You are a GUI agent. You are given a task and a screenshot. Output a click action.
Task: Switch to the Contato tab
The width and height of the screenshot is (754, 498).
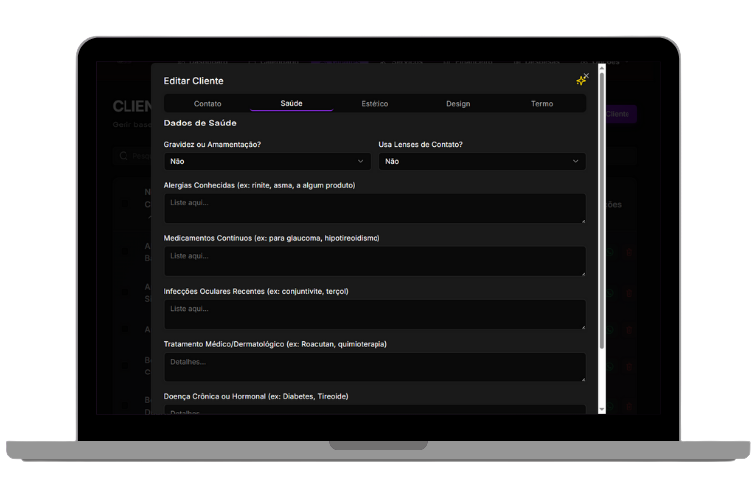[207, 104]
